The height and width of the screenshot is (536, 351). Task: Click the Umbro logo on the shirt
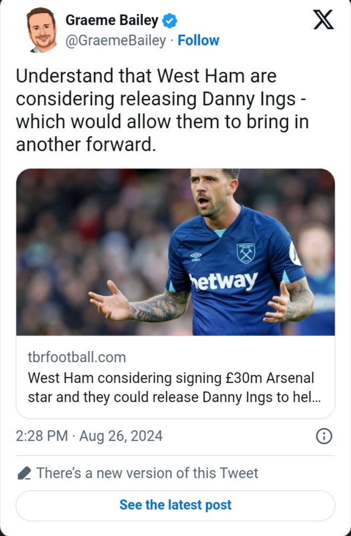pos(195,256)
